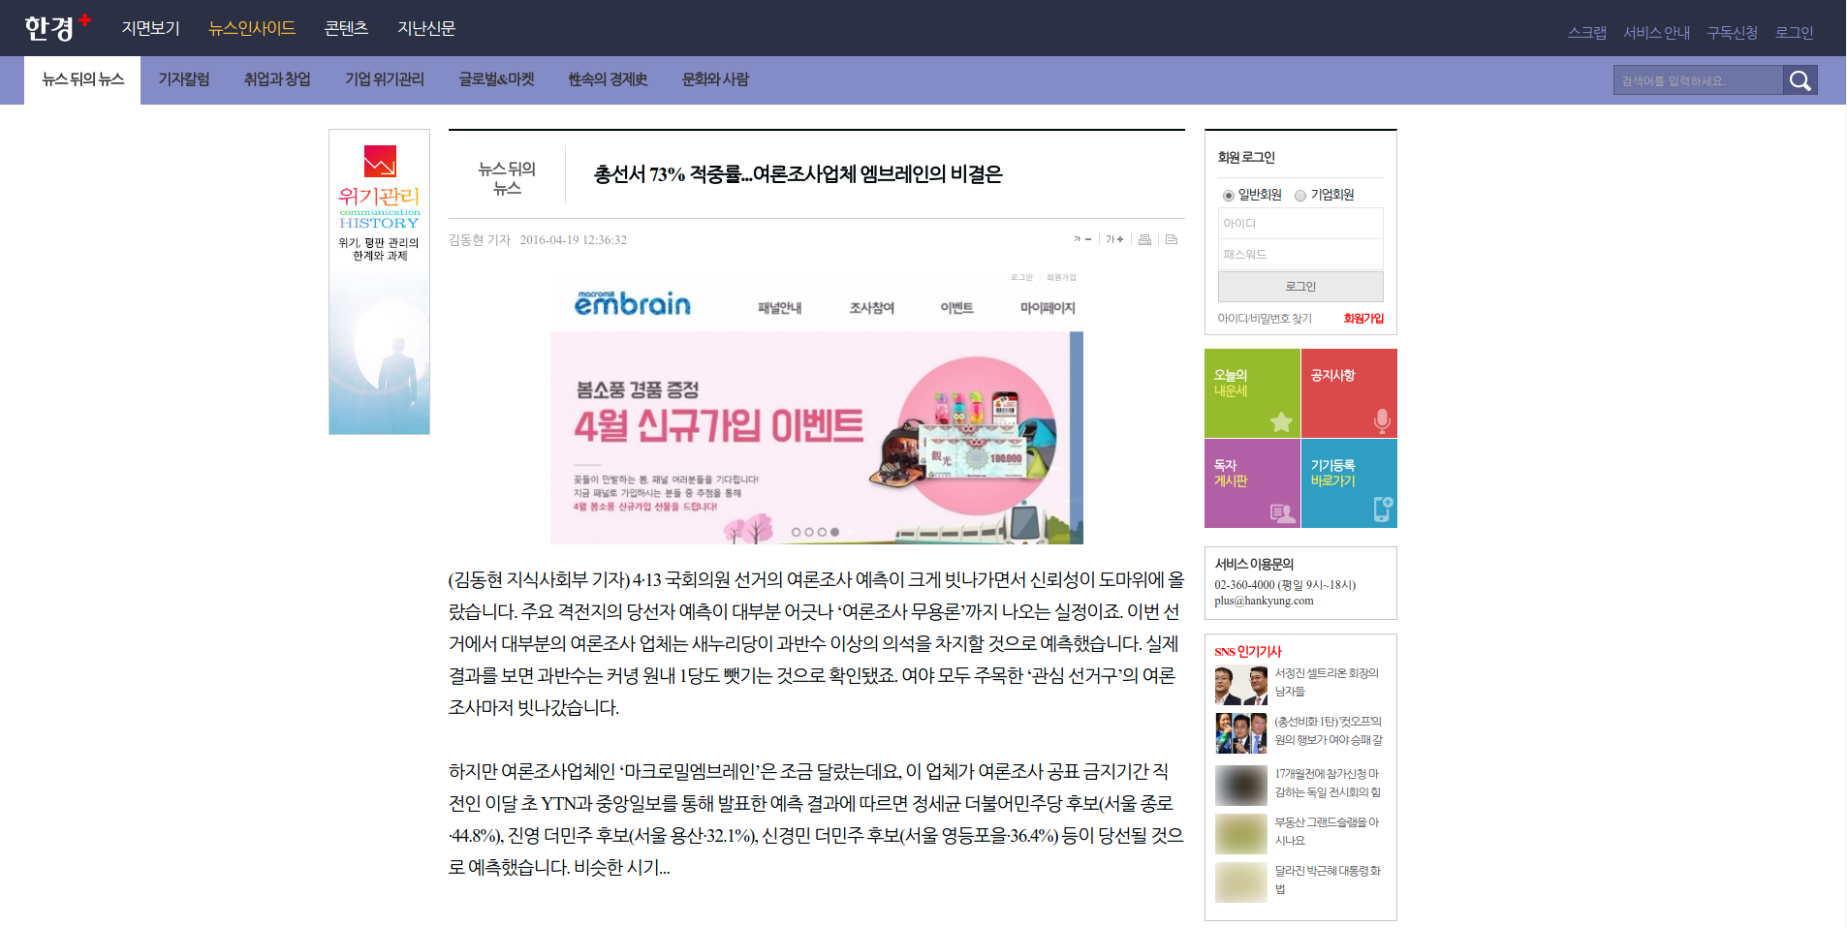Open SNS article (총선비화 1탄) 컷오프
1847x928 pixels.
tap(1329, 730)
